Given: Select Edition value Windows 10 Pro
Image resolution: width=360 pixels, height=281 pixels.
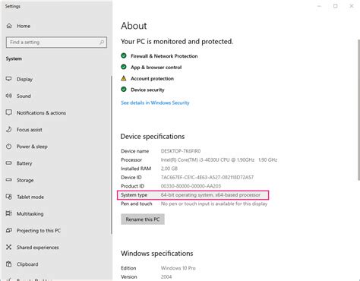Looking at the screenshot, I should (178, 268).
